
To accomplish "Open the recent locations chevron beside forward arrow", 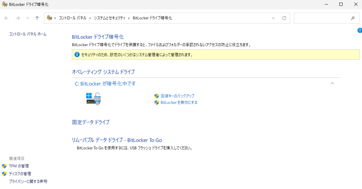I will (28, 18).
